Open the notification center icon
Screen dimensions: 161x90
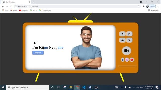pos(157,87)
